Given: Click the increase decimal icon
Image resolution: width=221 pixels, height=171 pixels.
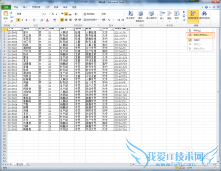Looking at the screenshot, I should click(x=119, y=20).
